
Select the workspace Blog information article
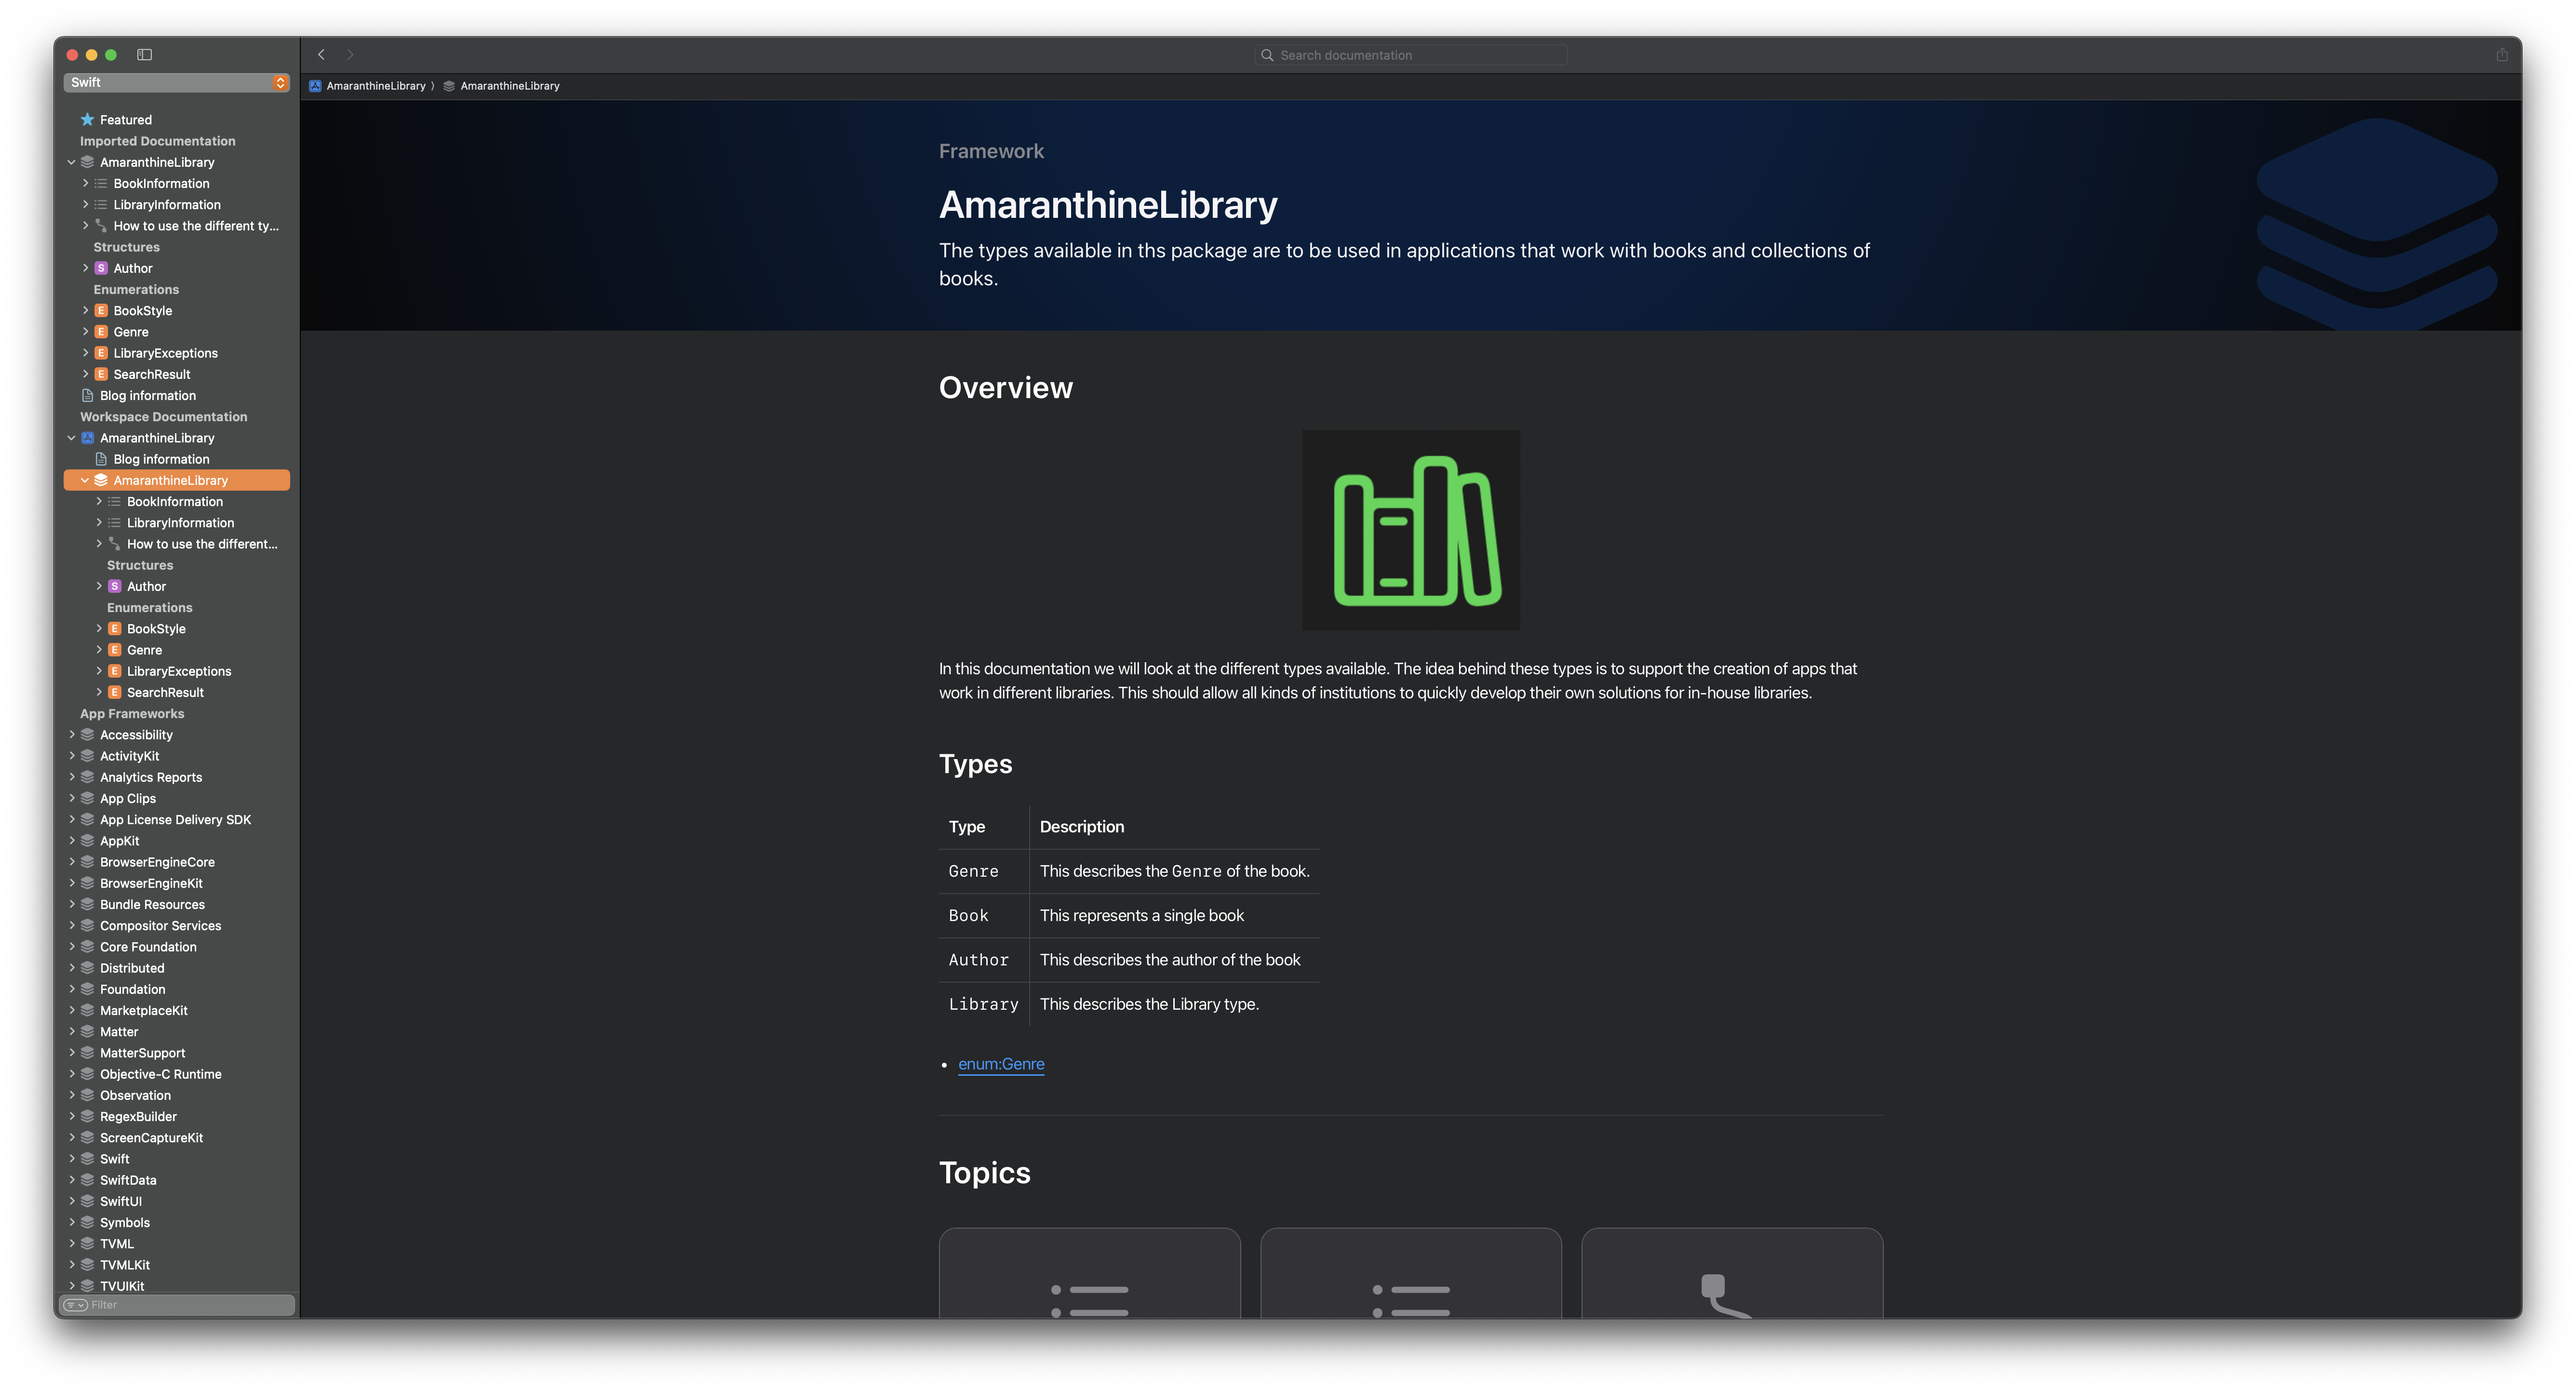tap(161, 460)
